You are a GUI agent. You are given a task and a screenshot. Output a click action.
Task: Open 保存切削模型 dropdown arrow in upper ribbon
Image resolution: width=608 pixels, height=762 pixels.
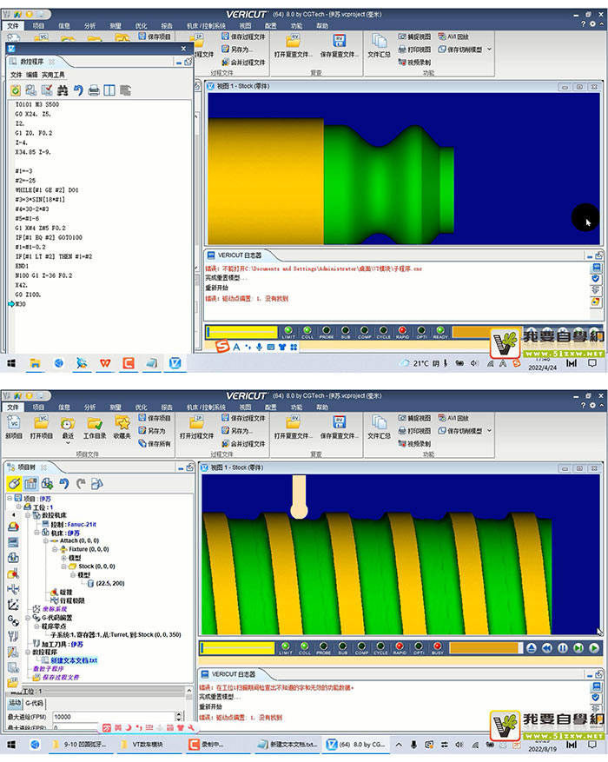point(489,49)
